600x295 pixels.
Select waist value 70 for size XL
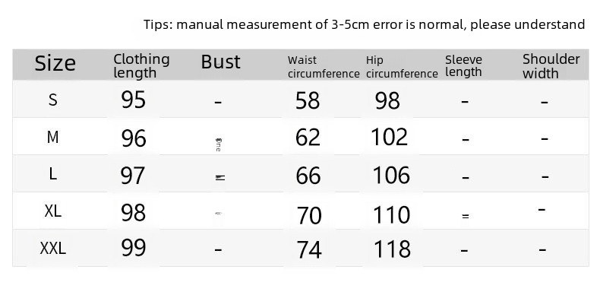click(309, 215)
